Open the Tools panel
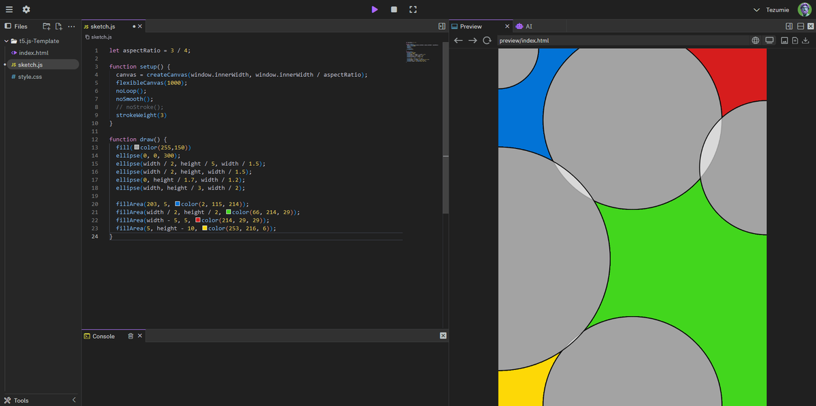The image size is (816, 406). coord(16,401)
